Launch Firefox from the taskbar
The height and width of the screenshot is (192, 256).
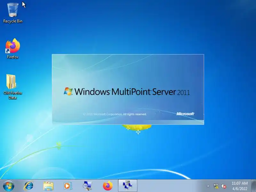point(108,186)
